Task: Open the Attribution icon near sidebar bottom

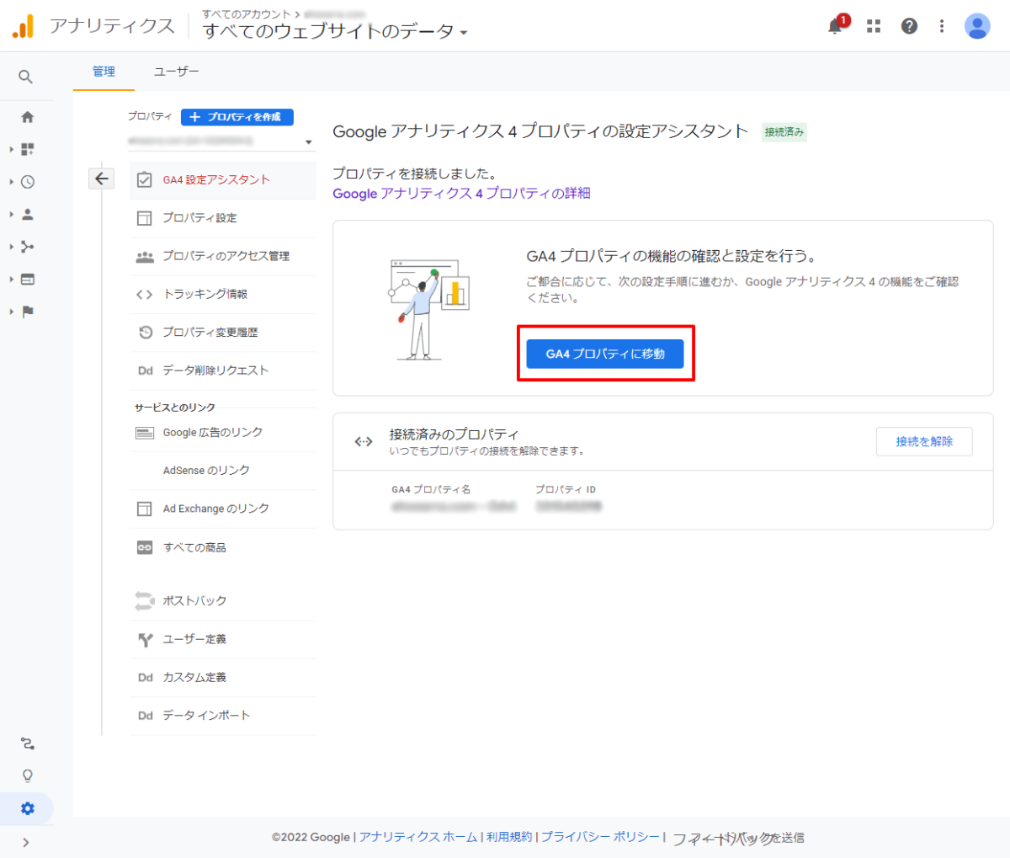Action: 28,743
